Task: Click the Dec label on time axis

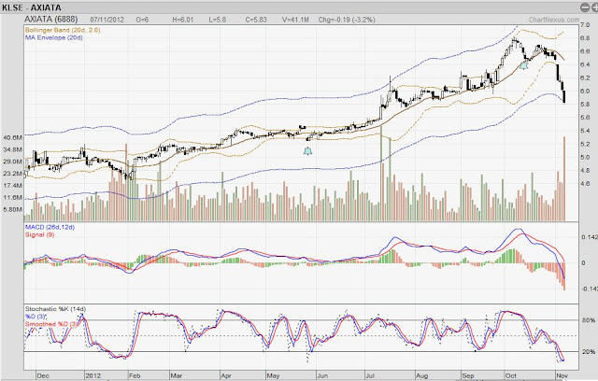Action: point(43,375)
